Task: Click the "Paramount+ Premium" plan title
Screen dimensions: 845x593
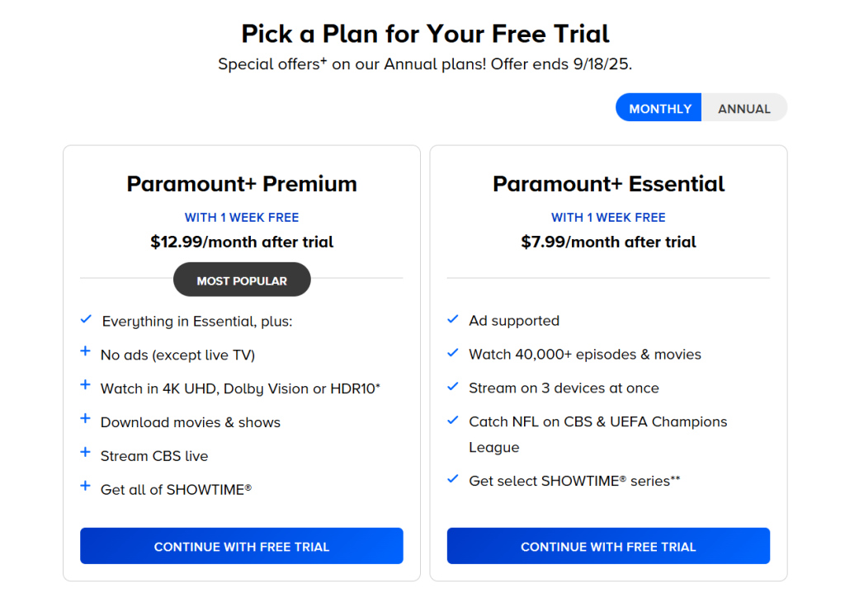Action: pos(241,183)
